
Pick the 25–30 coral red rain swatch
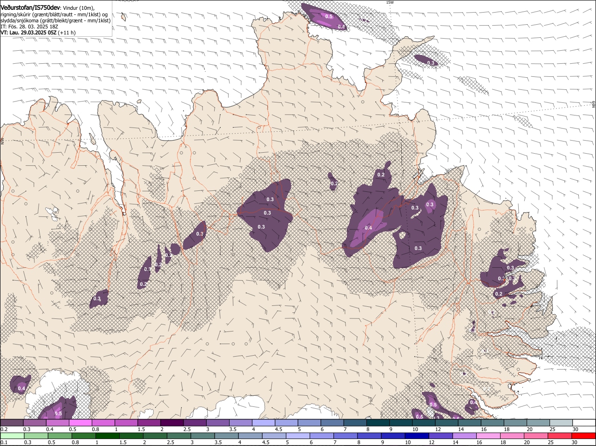tap(559, 436)
